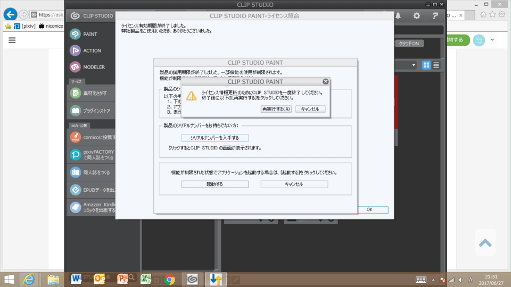
Task: Open CLIP STUDIO settings gear
Action: coord(417,16)
